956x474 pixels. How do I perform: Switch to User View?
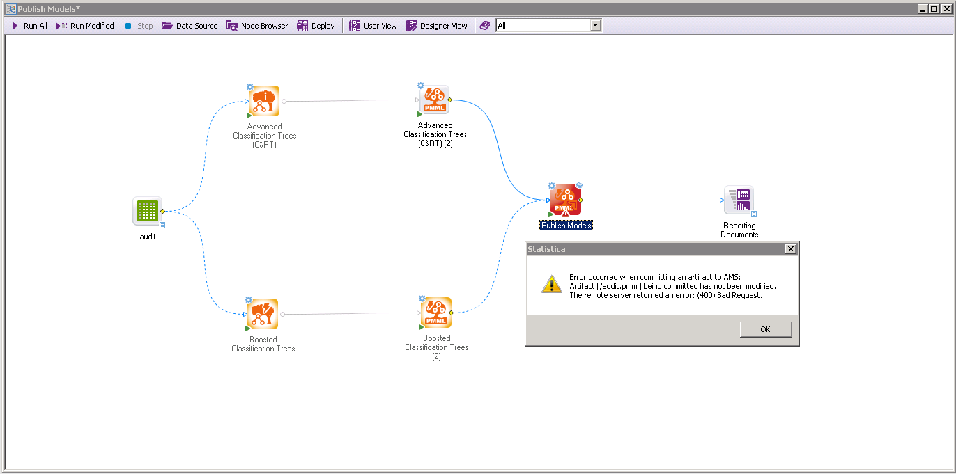point(373,26)
